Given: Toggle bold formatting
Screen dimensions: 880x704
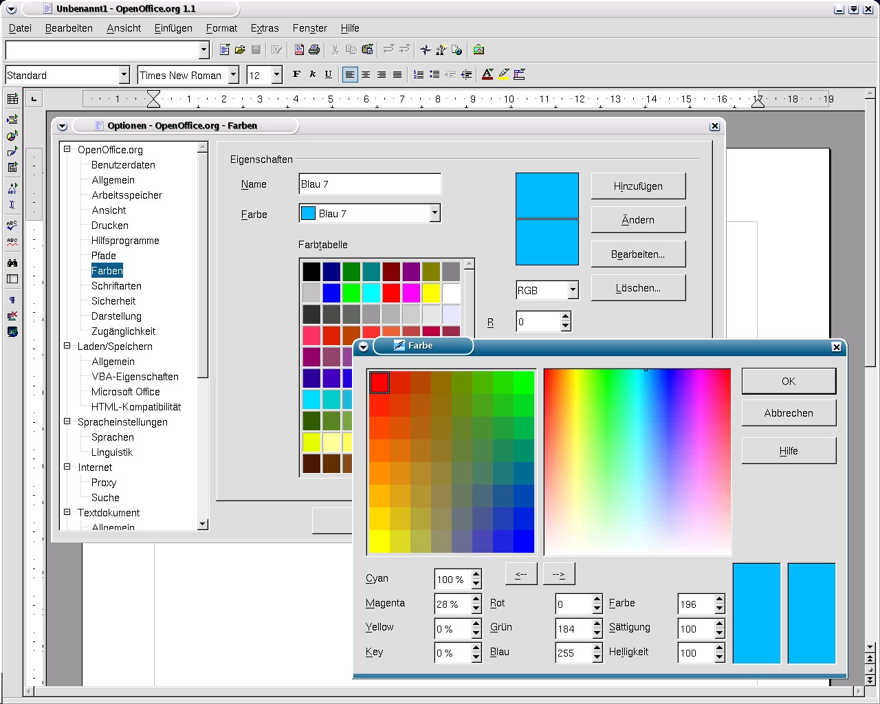Looking at the screenshot, I should pyautogui.click(x=296, y=75).
